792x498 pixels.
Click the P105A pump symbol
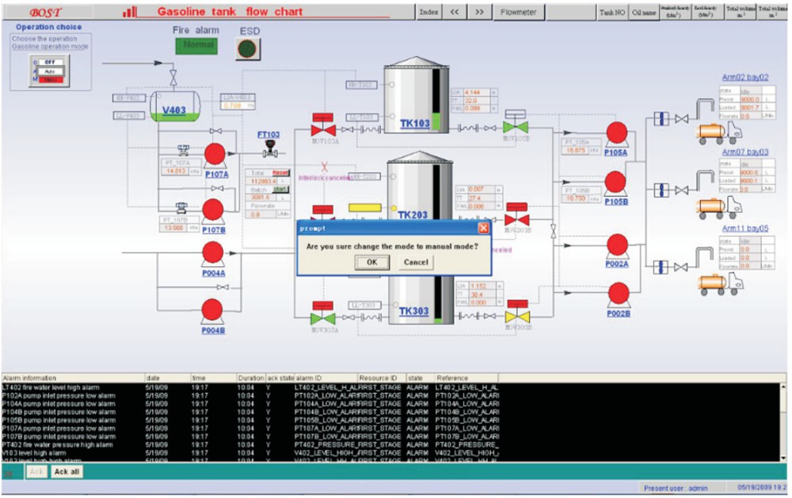[616, 134]
